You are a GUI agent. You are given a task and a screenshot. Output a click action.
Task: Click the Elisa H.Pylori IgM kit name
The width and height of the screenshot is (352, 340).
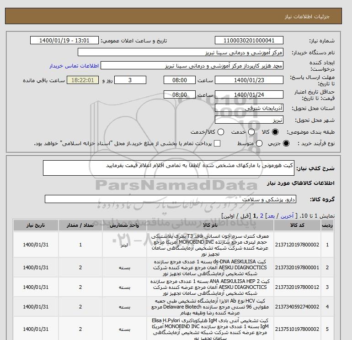tap(210, 329)
